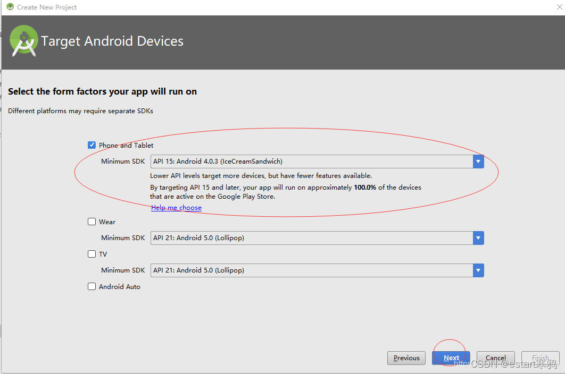565x374 pixels.
Task: Click the Finish button
Action: (540, 358)
